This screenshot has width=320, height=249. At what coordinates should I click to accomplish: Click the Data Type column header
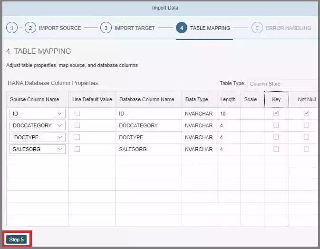[x=199, y=99]
